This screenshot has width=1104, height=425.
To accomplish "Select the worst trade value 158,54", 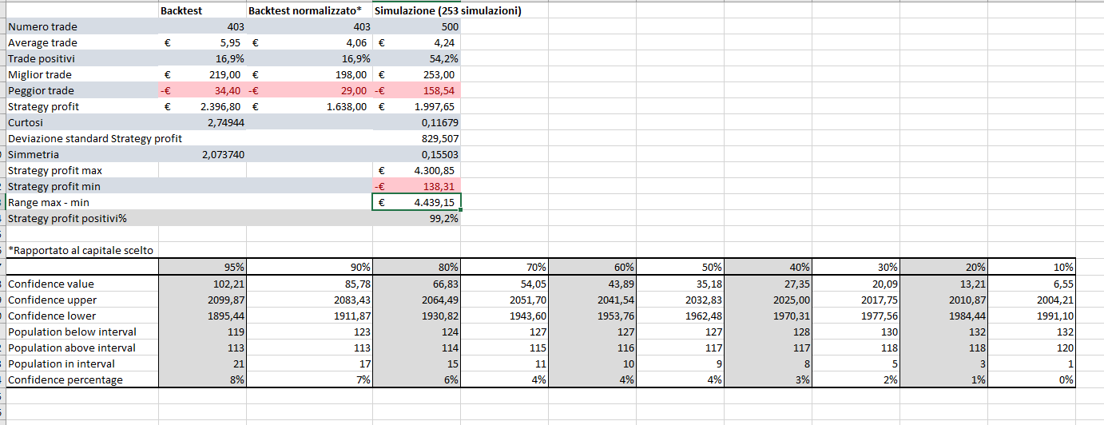I will click(x=417, y=91).
